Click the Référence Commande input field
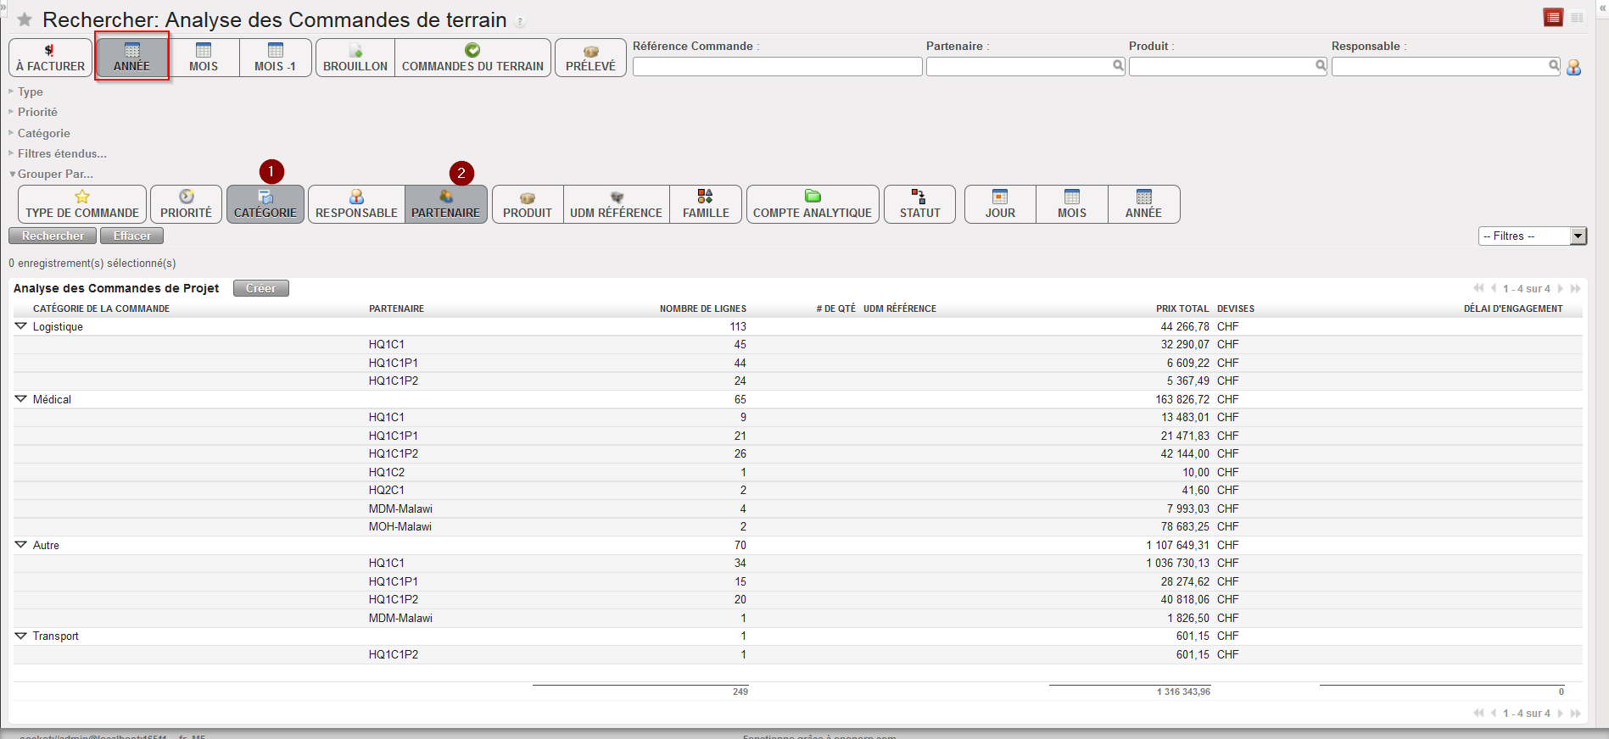 coord(777,66)
